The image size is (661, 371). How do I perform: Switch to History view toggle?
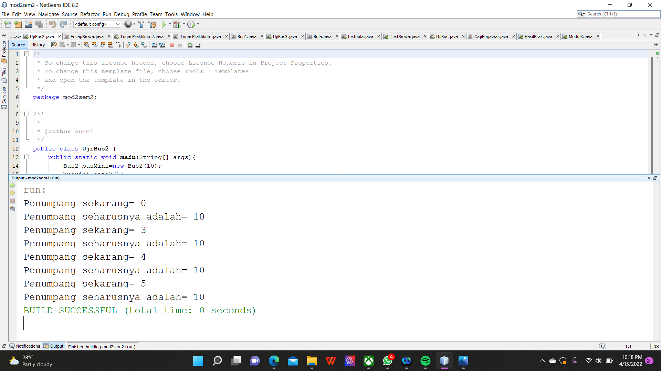point(38,45)
